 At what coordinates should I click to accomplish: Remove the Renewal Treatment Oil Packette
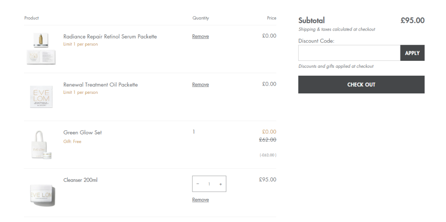click(x=200, y=84)
